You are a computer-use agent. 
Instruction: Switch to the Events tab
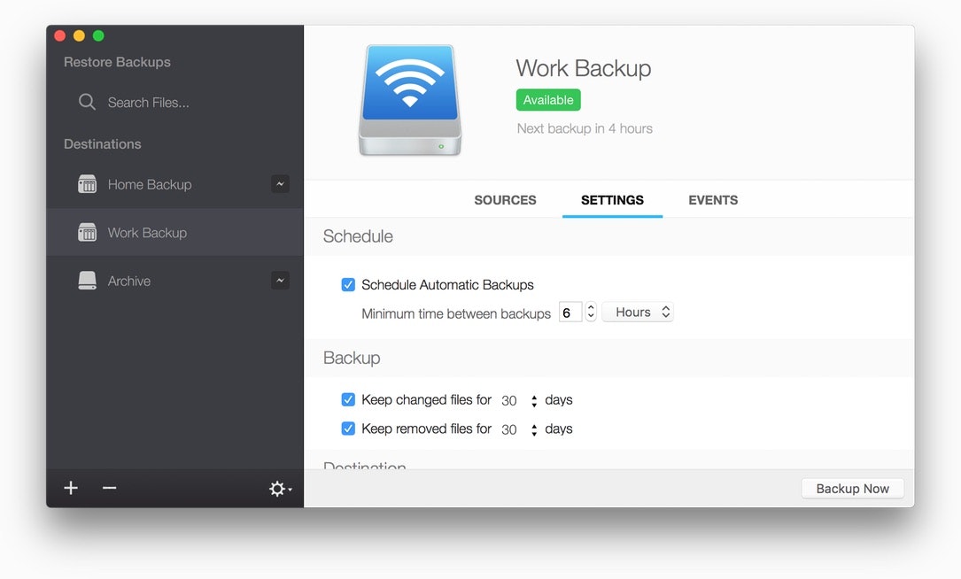point(713,200)
